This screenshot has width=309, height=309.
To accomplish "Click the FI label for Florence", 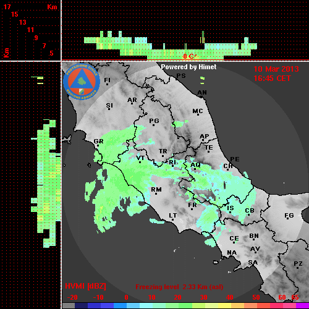I will (107, 80).
